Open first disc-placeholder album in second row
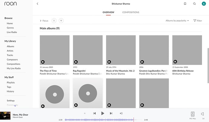209x122 pixels. (55, 94)
